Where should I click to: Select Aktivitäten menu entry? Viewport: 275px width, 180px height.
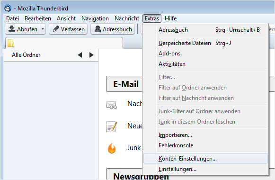205,64
